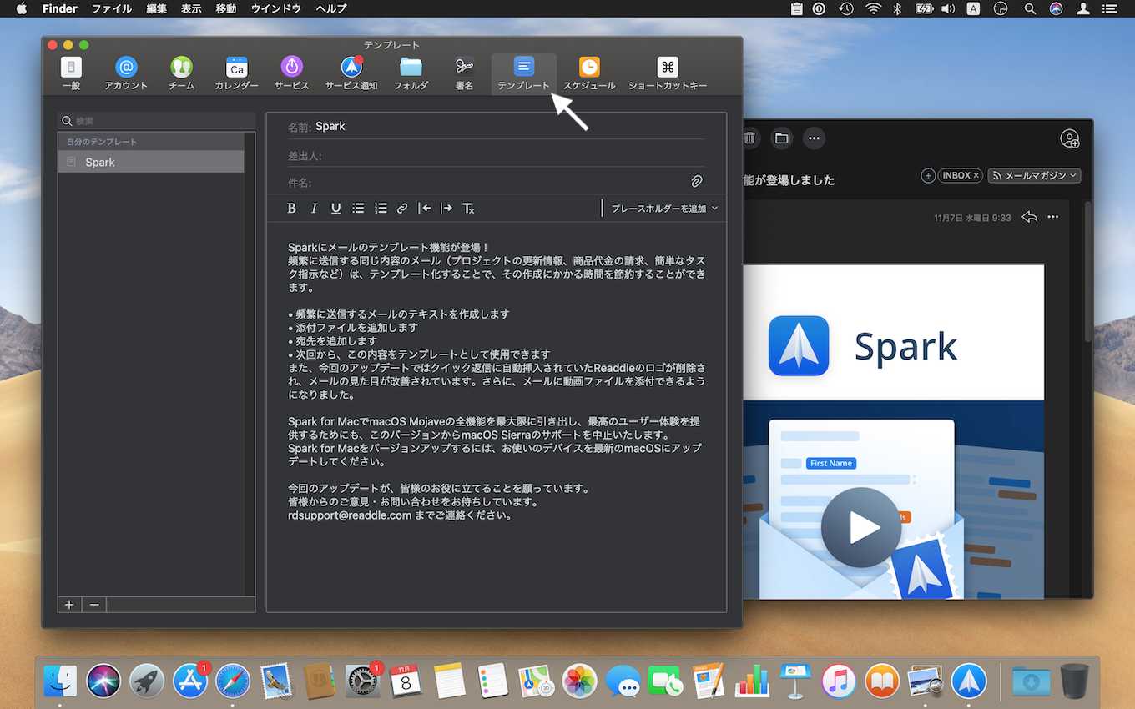Open Spark from the Dock
This screenshot has height=709, width=1135.
pyautogui.click(x=969, y=681)
